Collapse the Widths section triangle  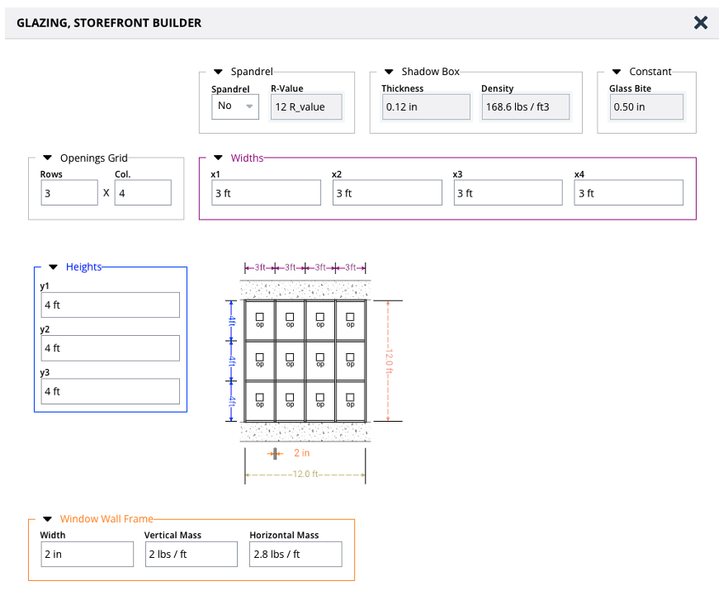[219, 158]
